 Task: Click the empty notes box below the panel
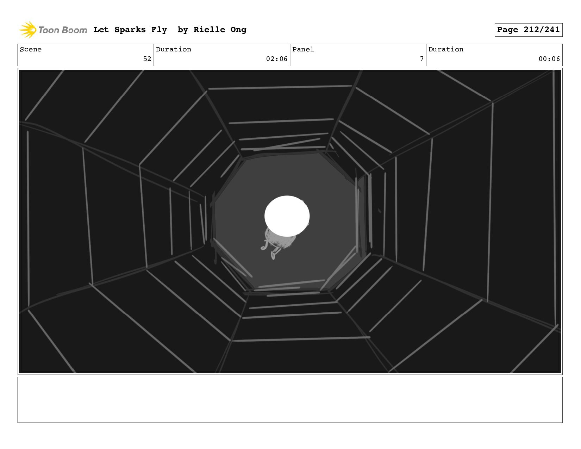tap(290, 400)
